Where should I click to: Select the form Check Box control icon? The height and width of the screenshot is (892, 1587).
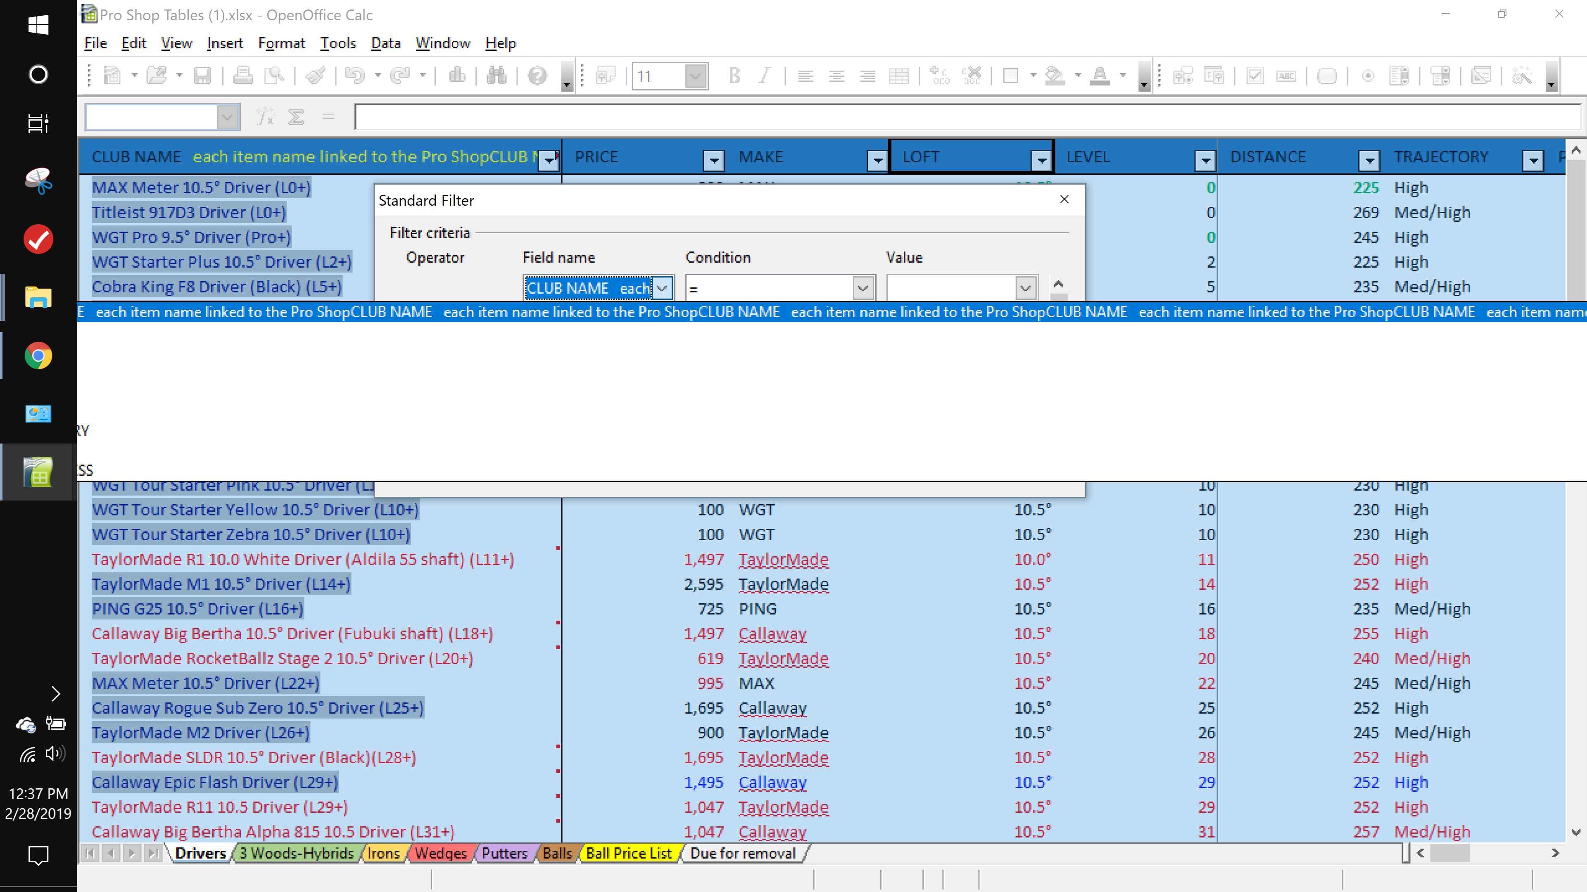[1254, 76]
